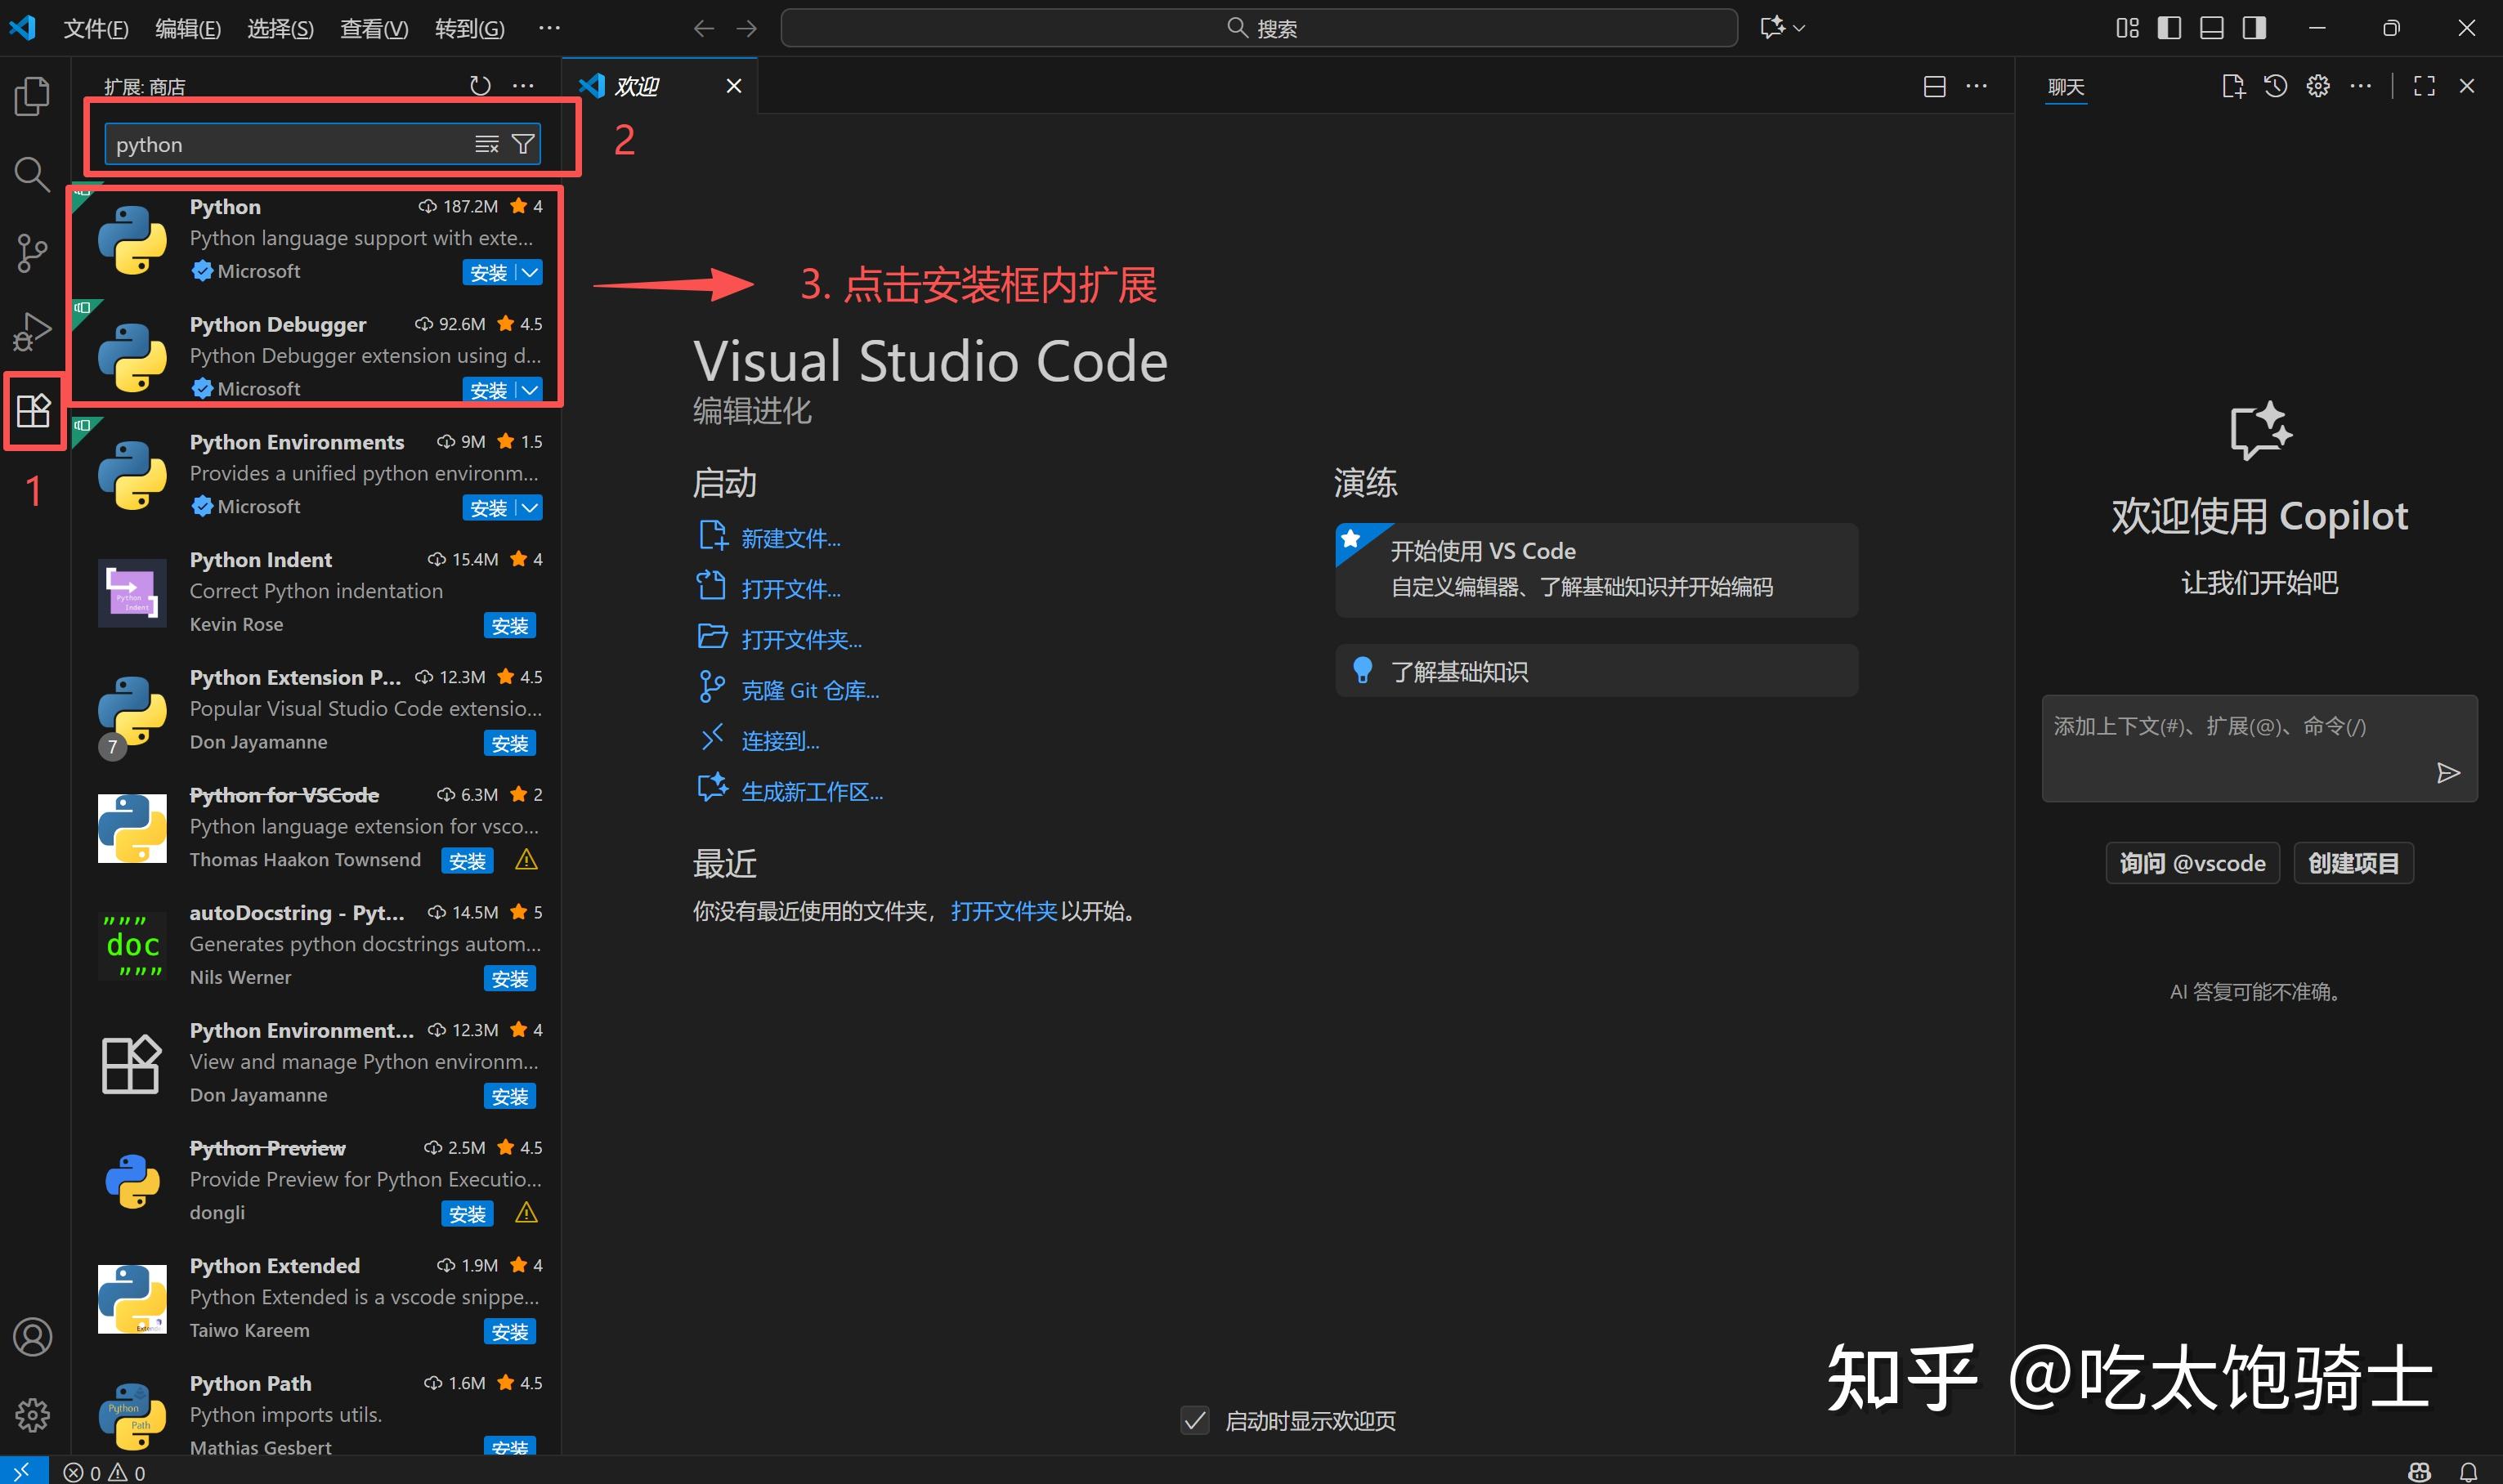Open the Explorer view

[33, 95]
